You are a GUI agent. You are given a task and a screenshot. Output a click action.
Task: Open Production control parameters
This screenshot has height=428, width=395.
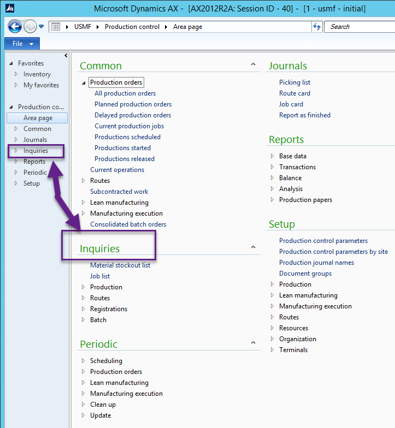coord(323,241)
